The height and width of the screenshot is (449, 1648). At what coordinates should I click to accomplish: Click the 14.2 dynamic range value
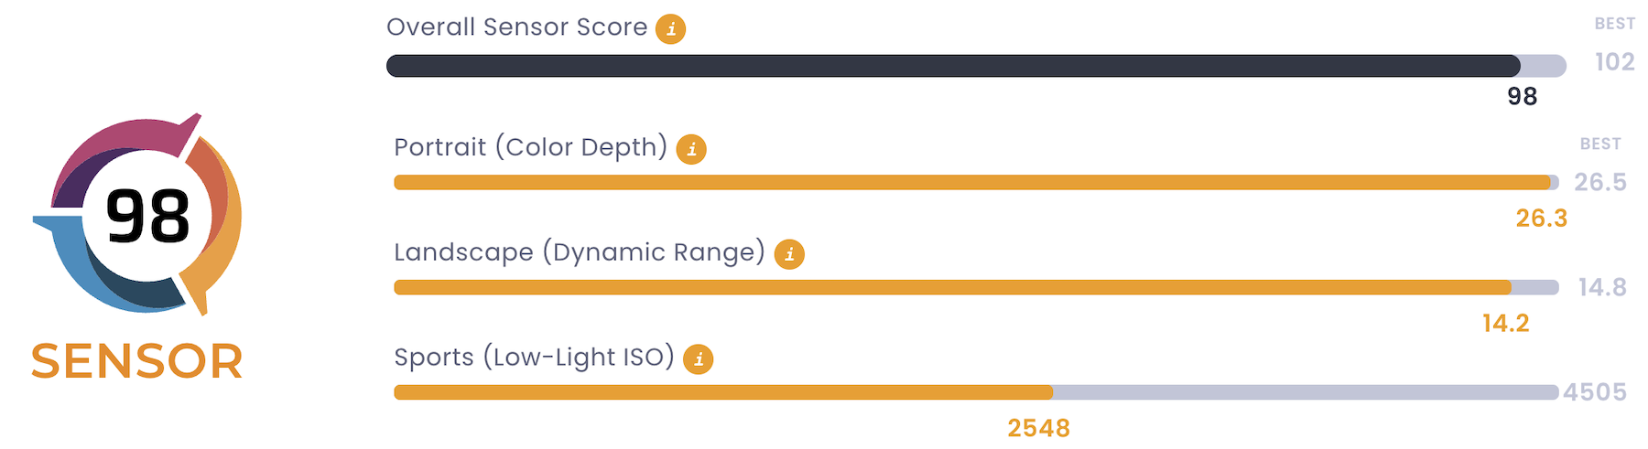[x=1506, y=324]
